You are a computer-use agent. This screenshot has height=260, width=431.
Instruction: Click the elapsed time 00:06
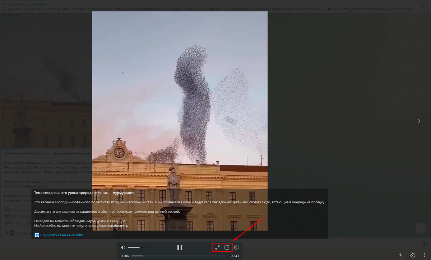[125, 256]
